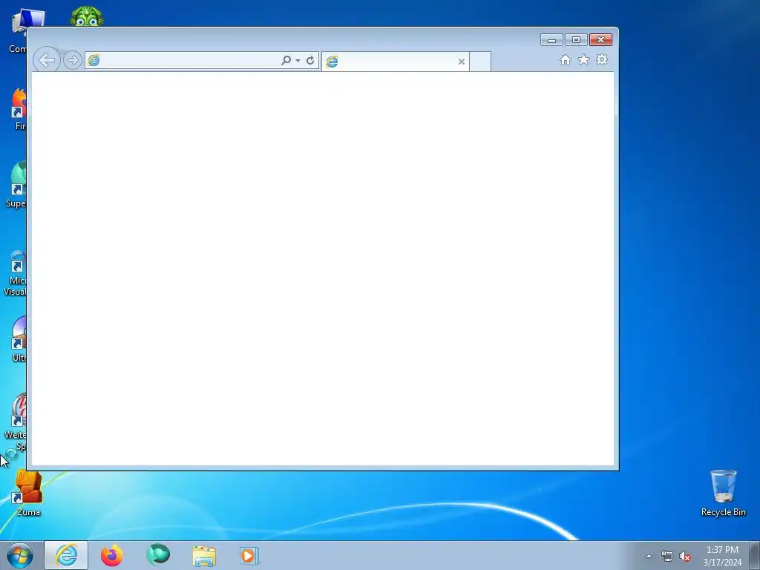Select the Zuma desktop shortcut
The height and width of the screenshot is (570, 760).
click(28, 493)
